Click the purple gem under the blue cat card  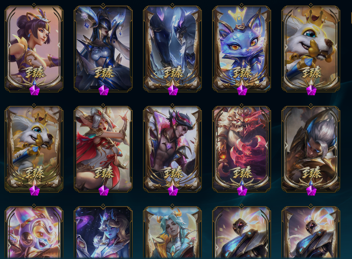(x=242, y=90)
